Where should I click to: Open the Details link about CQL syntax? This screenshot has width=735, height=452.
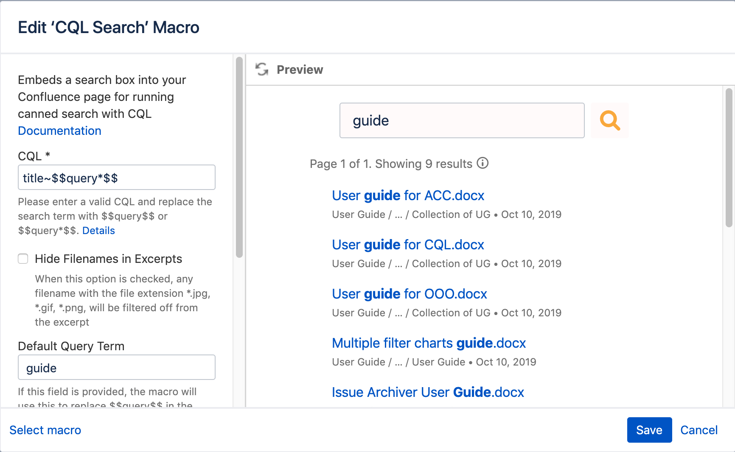(98, 230)
